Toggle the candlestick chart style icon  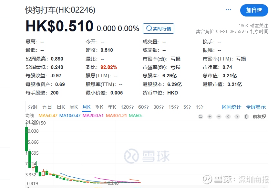coord(246,117)
